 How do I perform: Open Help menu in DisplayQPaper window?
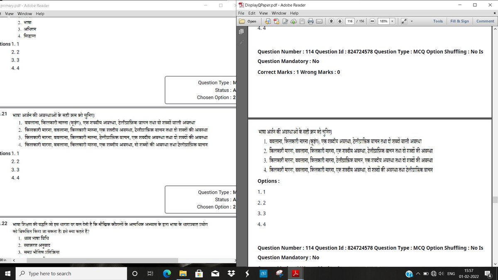pos(294,13)
